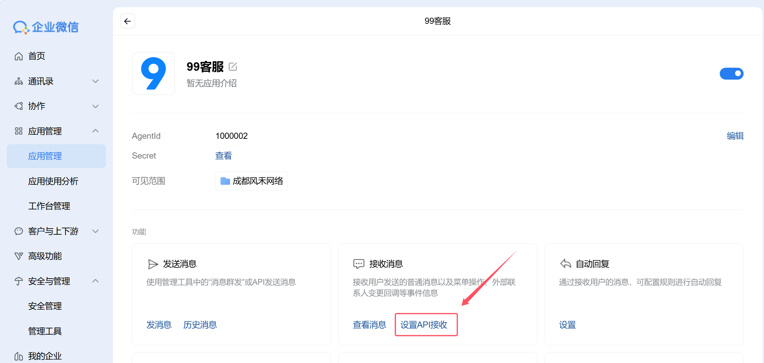
Task: Click the AgentId value 1000002
Action: (x=231, y=136)
